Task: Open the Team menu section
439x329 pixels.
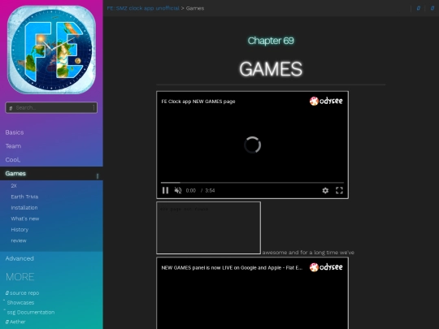Action: pos(13,146)
